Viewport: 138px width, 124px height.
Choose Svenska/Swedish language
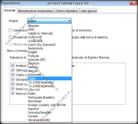tap(50, 113)
